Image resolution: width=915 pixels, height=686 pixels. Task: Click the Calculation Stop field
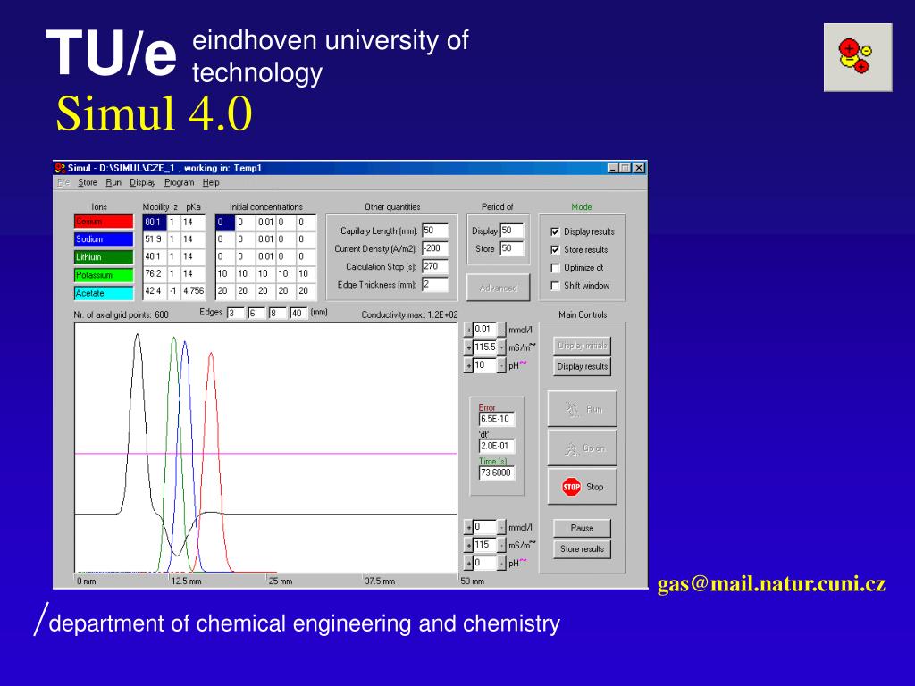coord(435,266)
